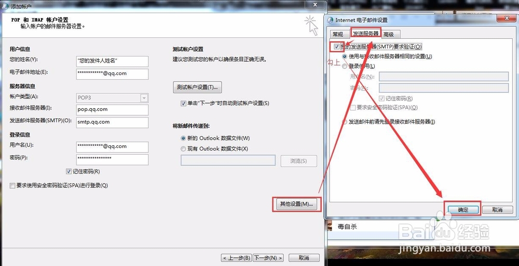Click the 测试帐户设置 button
This screenshot has width=519, height=266.
pyautogui.click(x=197, y=87)
